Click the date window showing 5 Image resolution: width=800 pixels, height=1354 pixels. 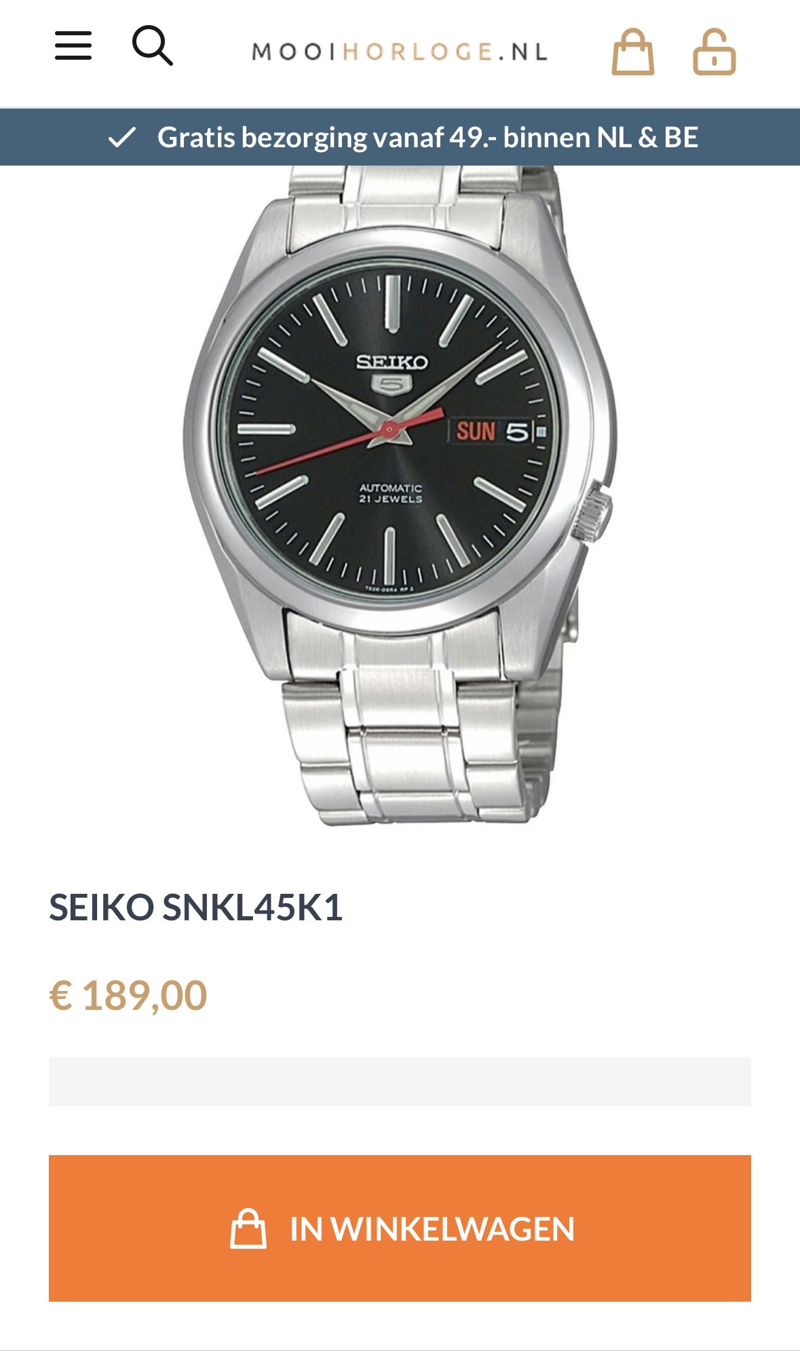coord(516,431)
